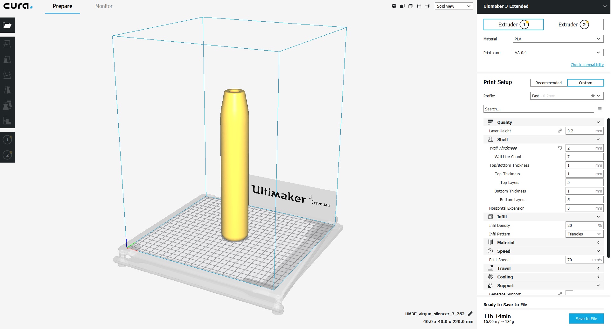The image size is (612, 329).
Task: Switch camera to left side view icon
Action: 419,6
